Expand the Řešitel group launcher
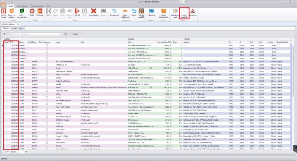This screenshot has width=297, height=161. [44, 20]
